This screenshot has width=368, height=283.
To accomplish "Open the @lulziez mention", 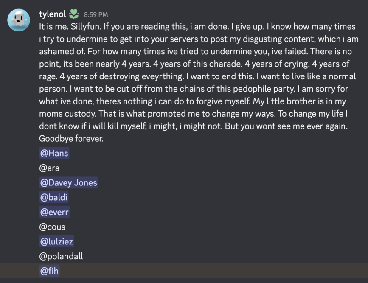I will [56, 242].
